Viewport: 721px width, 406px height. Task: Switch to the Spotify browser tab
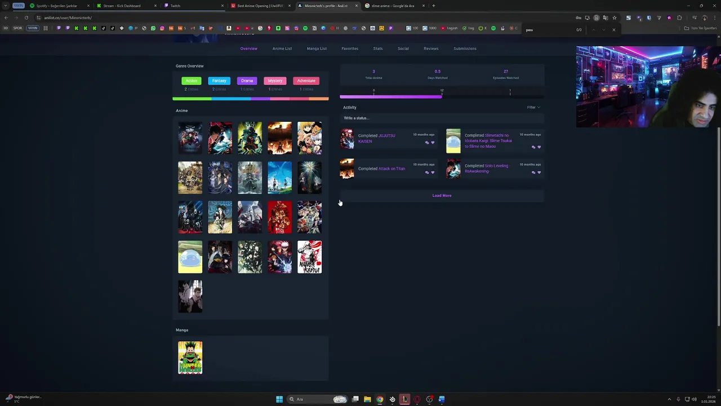[59, 6]
